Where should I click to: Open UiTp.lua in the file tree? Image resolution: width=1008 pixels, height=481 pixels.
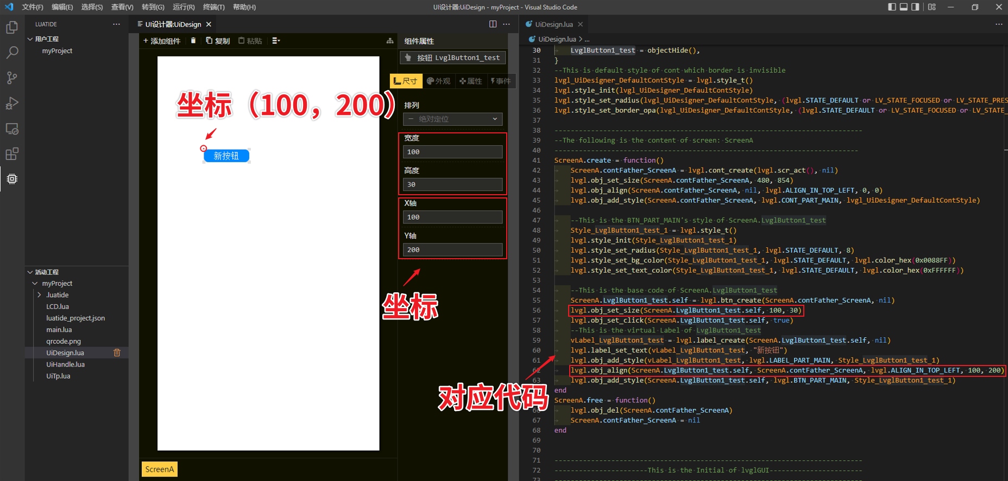58,376
